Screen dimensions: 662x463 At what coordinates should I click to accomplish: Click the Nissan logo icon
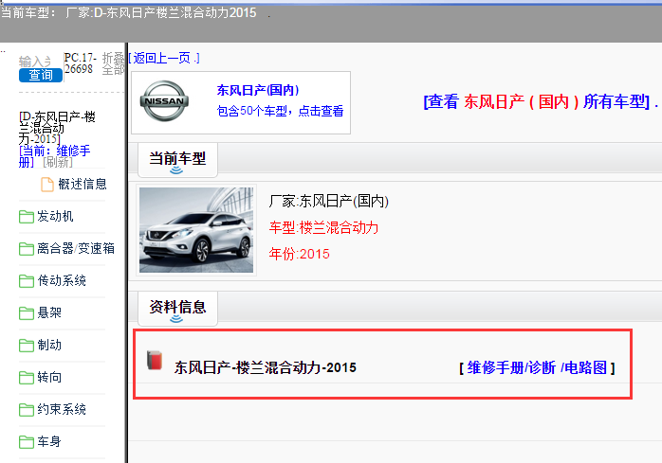click(x=164, y=101)
